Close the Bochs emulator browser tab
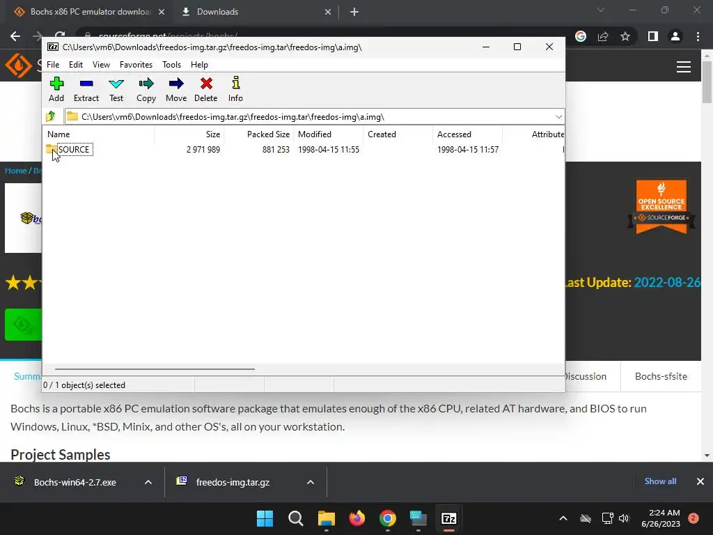The width and height of the screenshot is (713, 535). pyautogui.click(x=162, y=13)
